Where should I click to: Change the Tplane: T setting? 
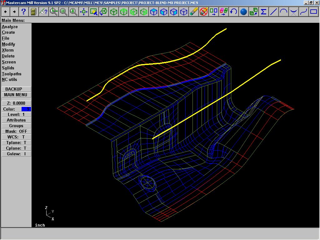pos(16,142)
